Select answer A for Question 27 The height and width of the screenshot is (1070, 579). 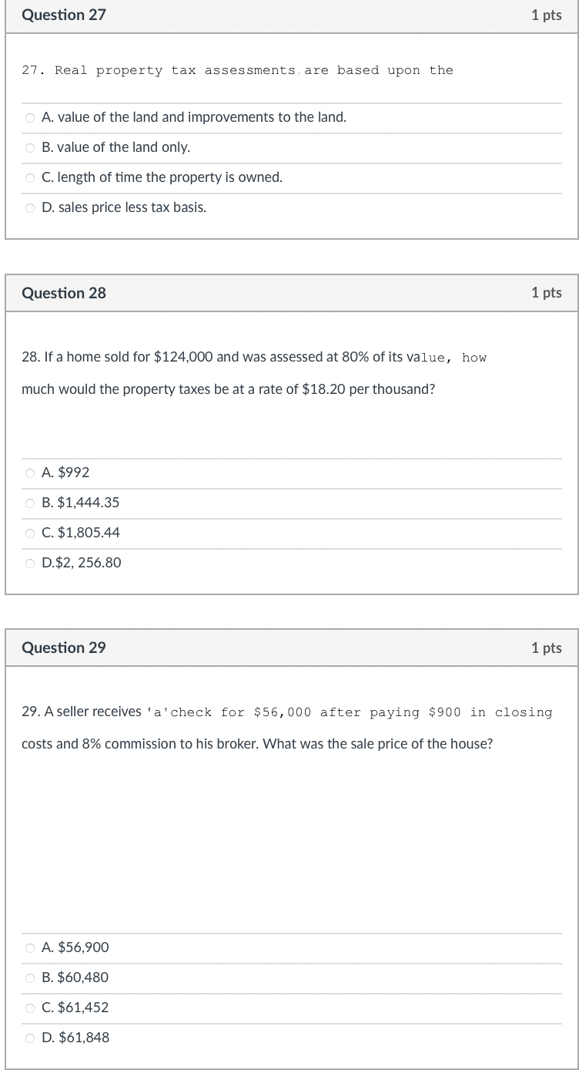pyautogui.click(x=29, y=117)
